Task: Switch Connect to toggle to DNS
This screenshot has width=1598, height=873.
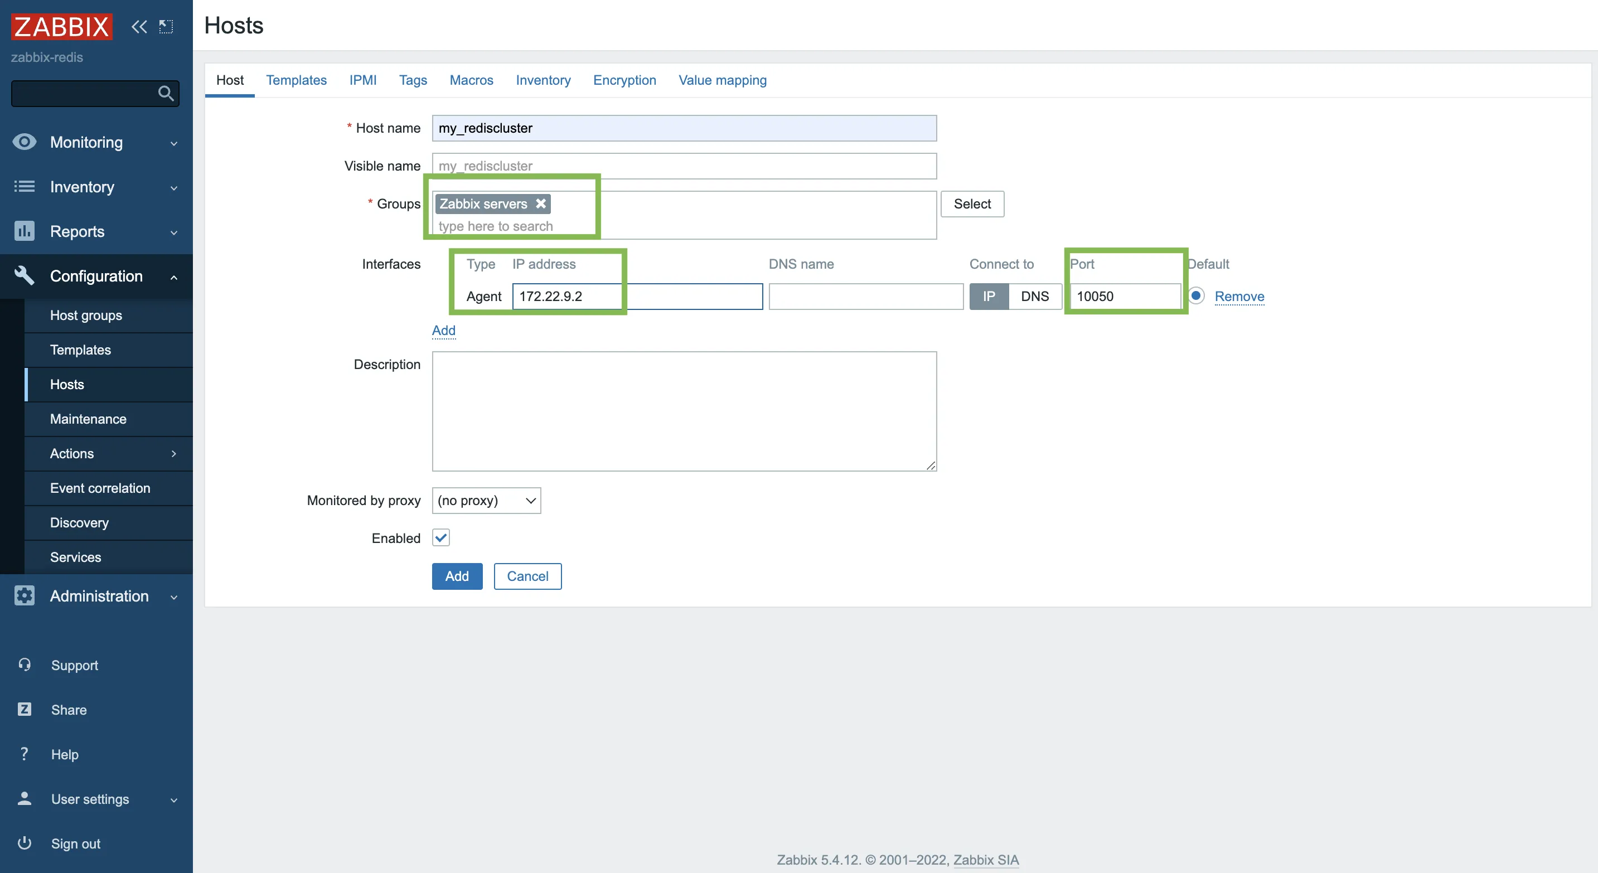Action: 1034,297
